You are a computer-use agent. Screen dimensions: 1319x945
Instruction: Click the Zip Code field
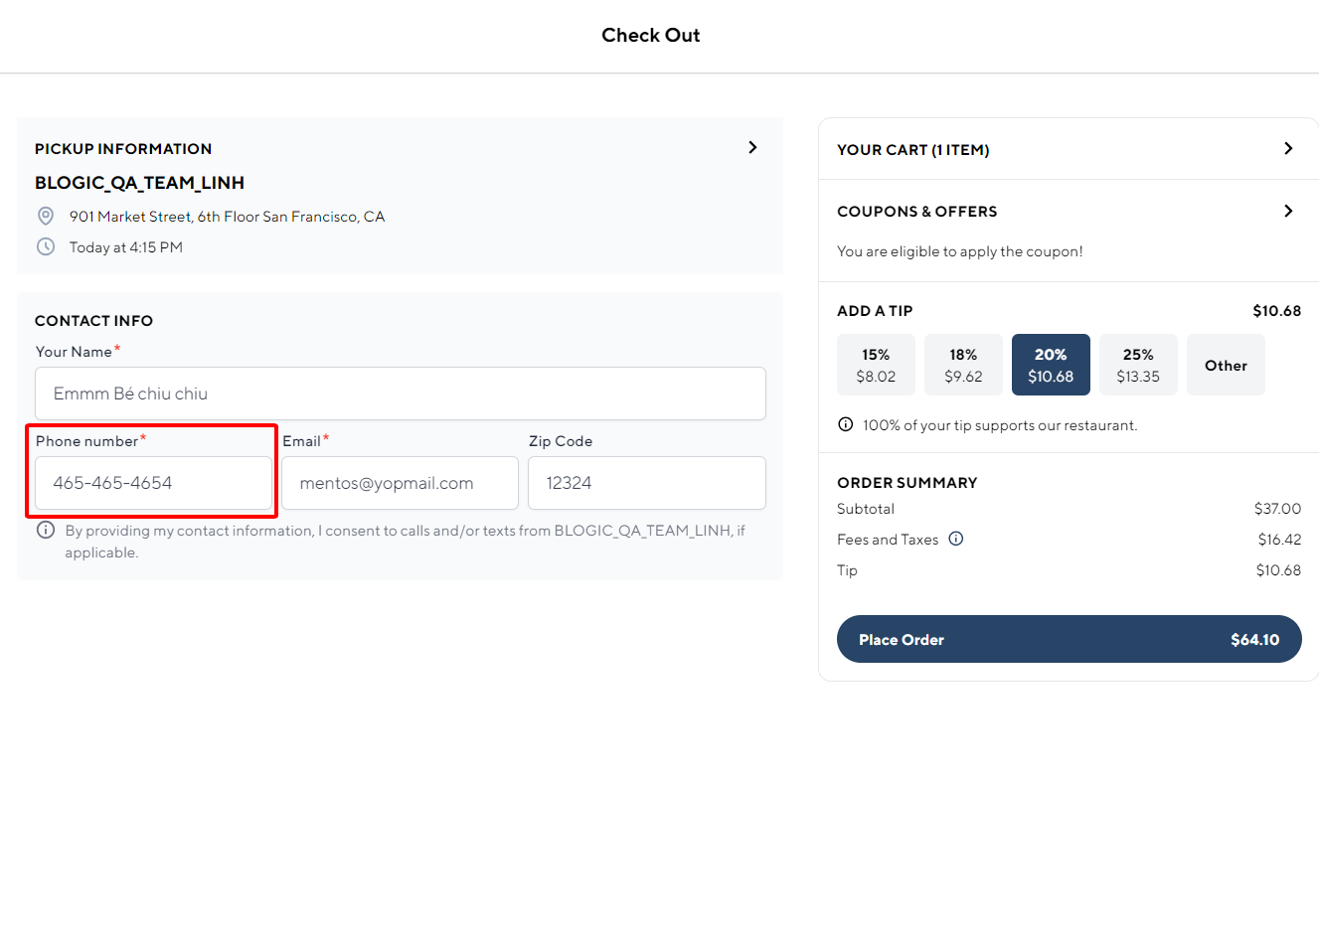coord(646,483)
